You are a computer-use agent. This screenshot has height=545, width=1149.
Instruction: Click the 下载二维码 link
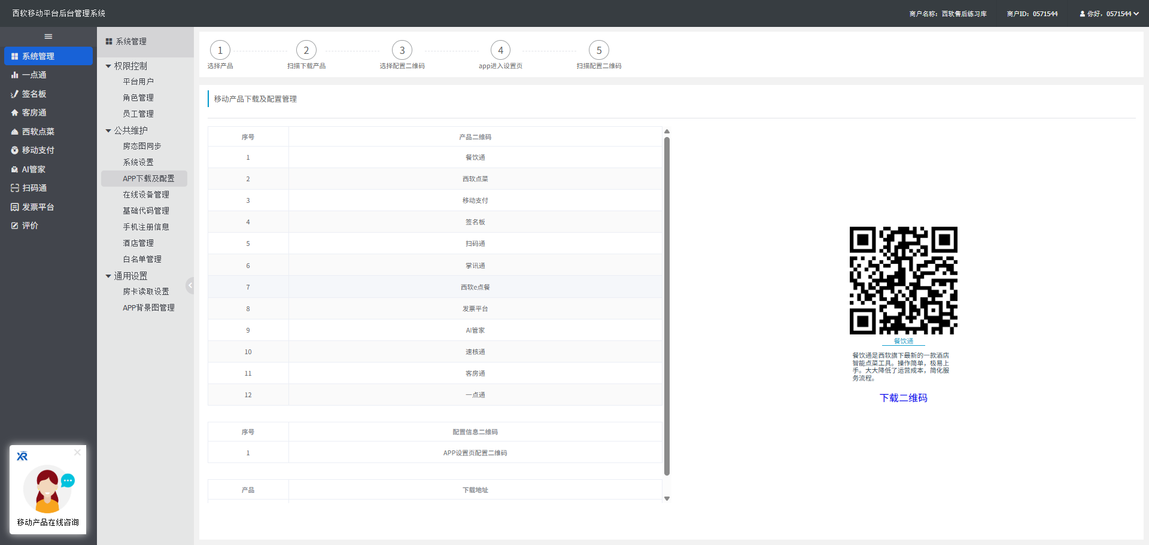click(903, 398)
